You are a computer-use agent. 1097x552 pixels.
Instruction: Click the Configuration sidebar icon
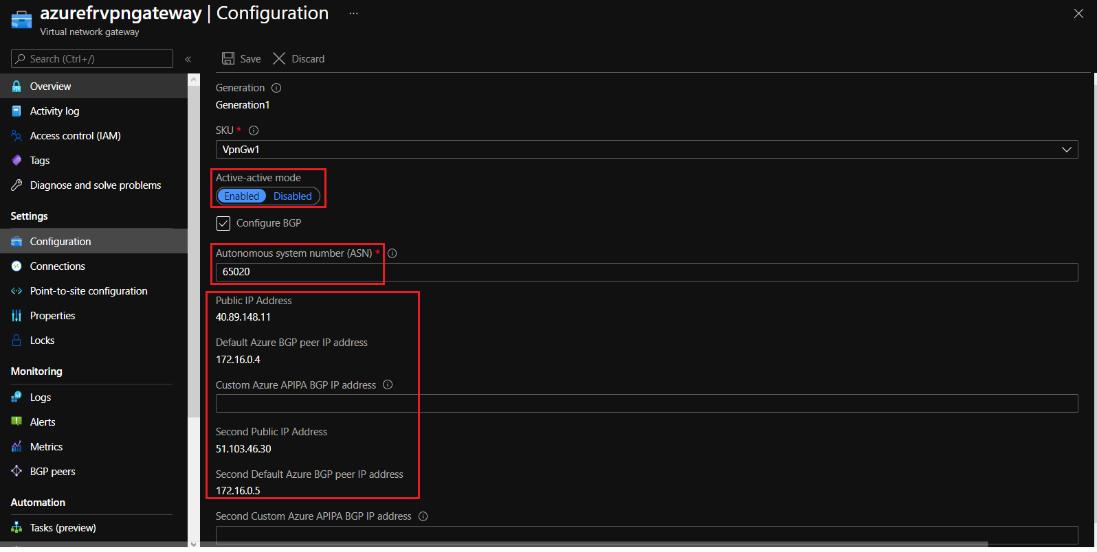pos(16,242)
